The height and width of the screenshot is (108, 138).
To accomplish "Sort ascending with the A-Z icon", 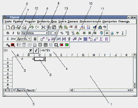I will 83,27.
